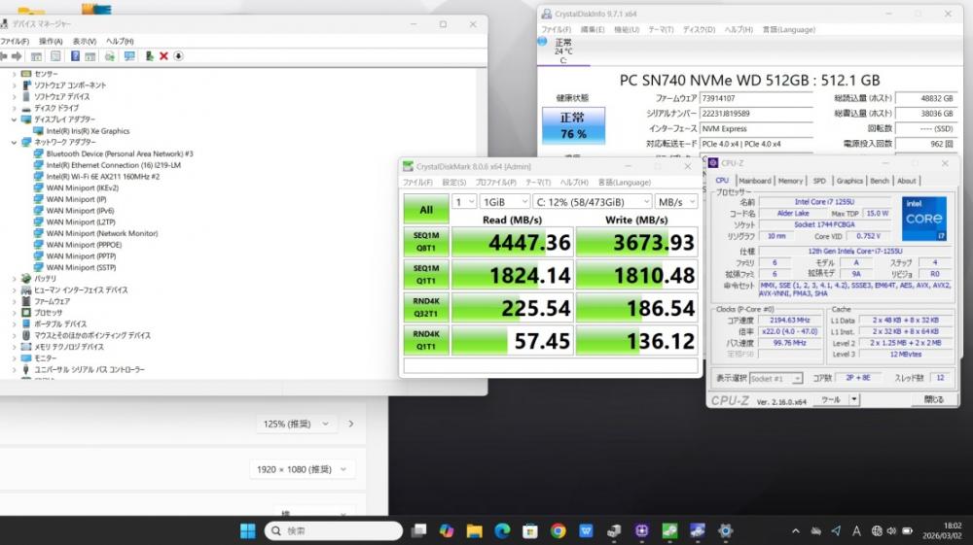This screenshot has width=973, height=545.
Task: Switch to the Mainboard tab in CPU-Z
Action: click(754, 181)
